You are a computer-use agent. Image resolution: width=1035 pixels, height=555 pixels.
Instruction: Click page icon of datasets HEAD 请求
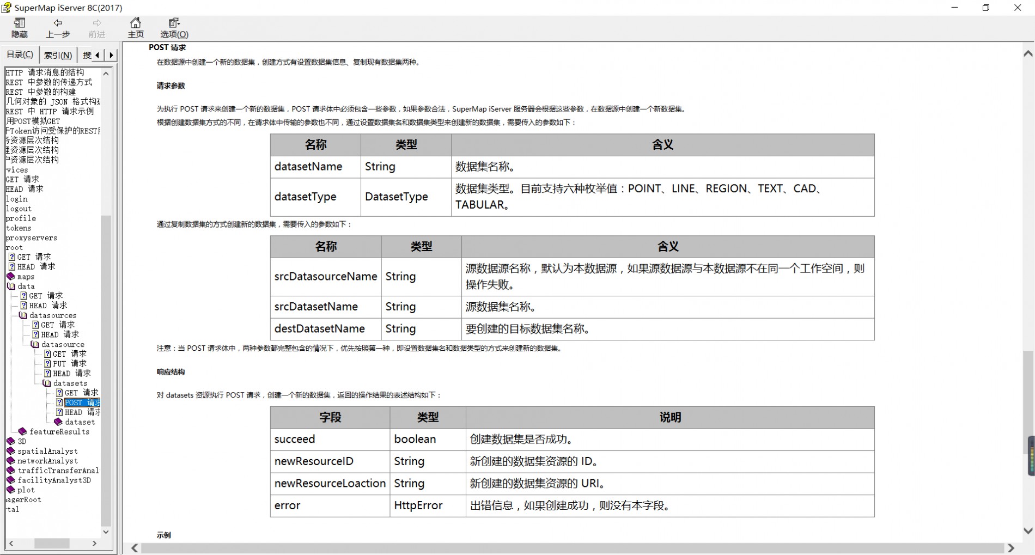click(x=59, y=412)
